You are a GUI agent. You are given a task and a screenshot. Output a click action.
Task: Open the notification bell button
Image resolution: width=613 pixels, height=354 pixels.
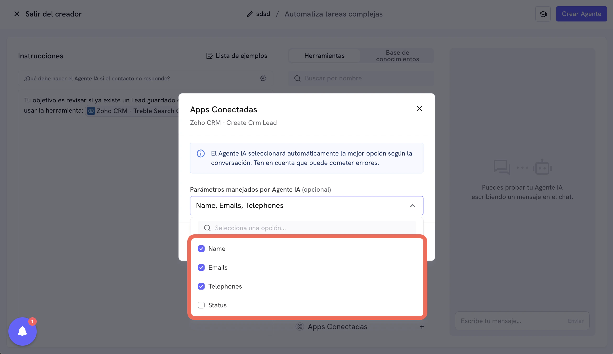click(x=23, y=331)
